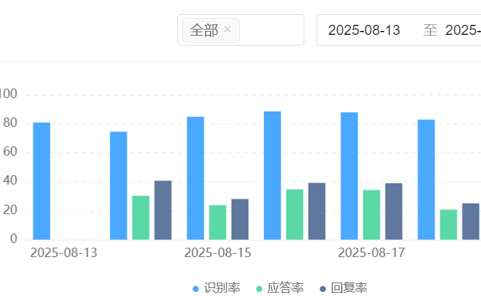481x296 pixels.
Task: Click the dark blue 回复率 legend dot
Action: 323,289
